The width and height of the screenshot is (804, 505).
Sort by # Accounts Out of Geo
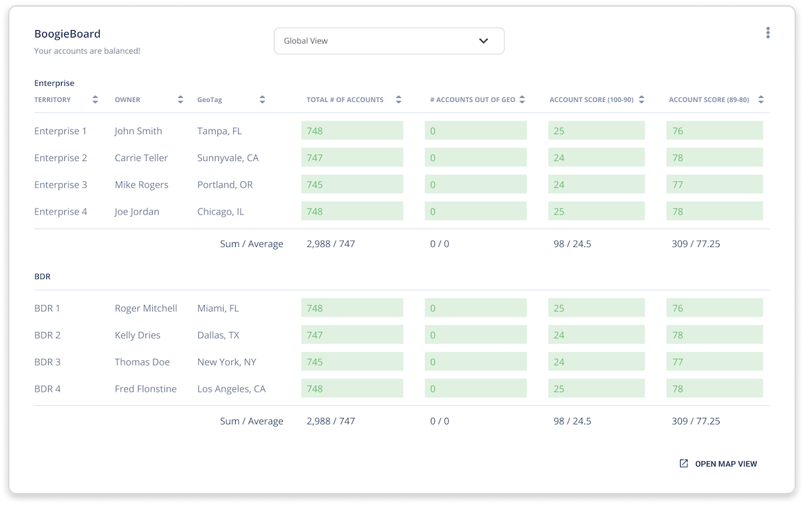point(522,100)
